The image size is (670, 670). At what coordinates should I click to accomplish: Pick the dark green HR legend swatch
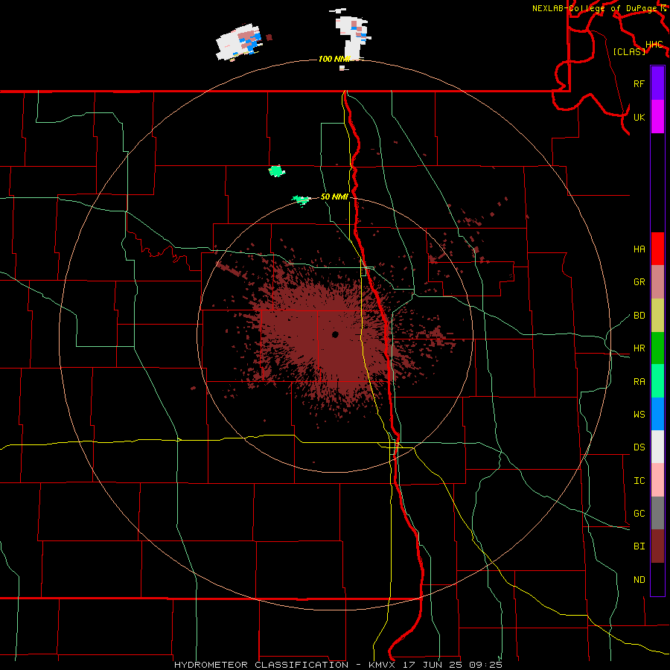pyautogui.click(x=657, y=348)
